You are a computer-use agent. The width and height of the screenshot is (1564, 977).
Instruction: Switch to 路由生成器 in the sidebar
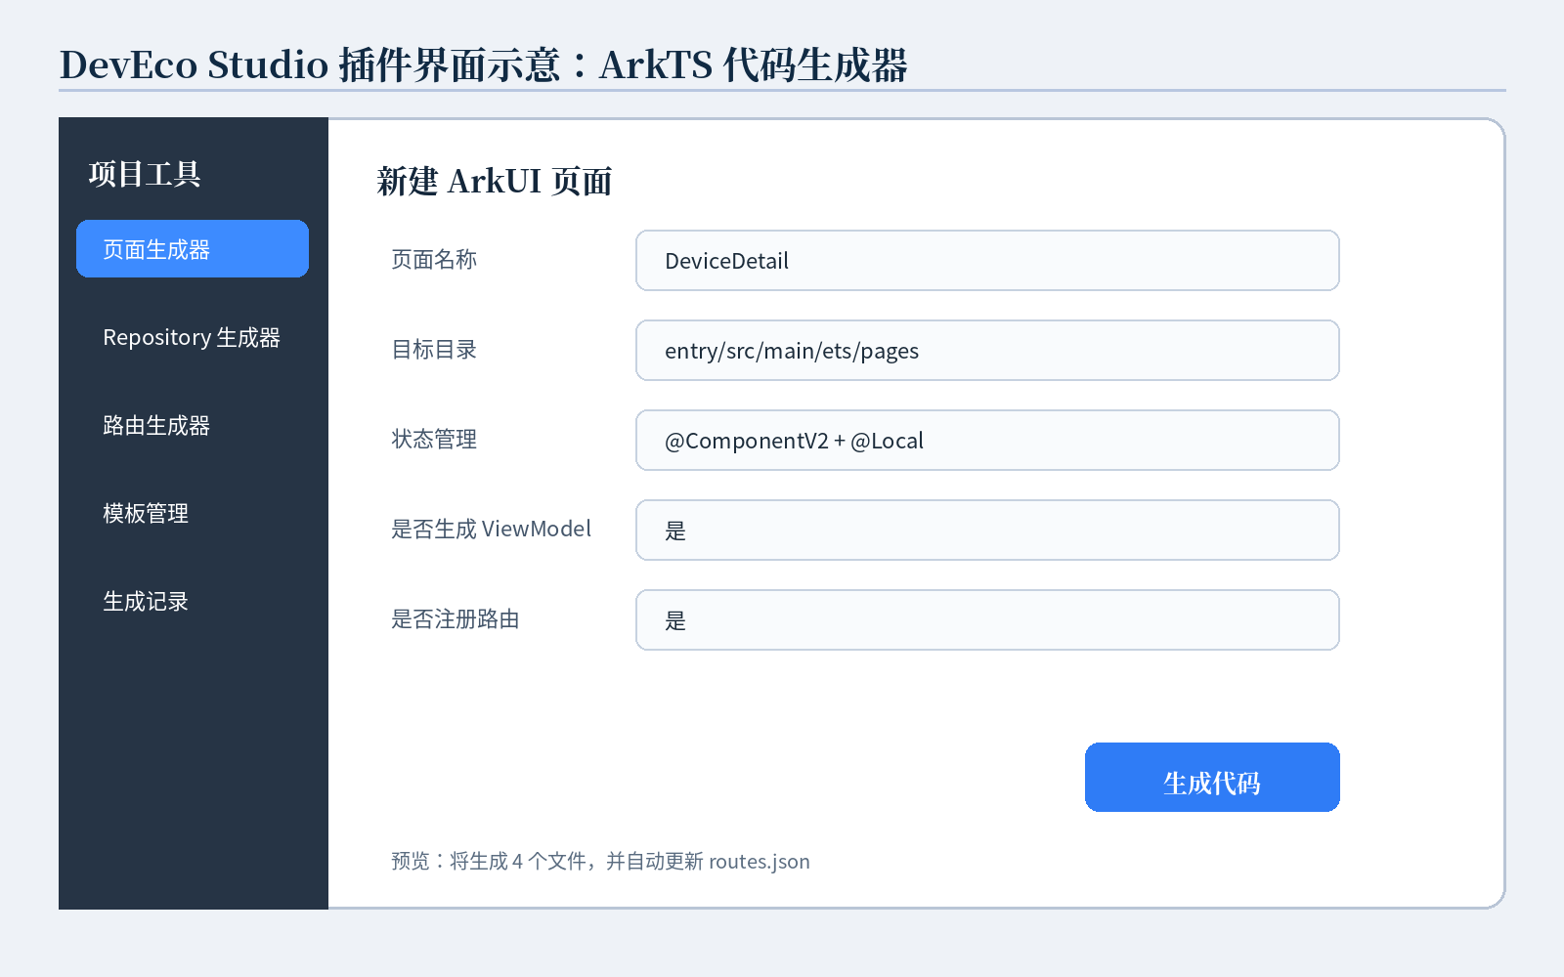click(193, 425)
